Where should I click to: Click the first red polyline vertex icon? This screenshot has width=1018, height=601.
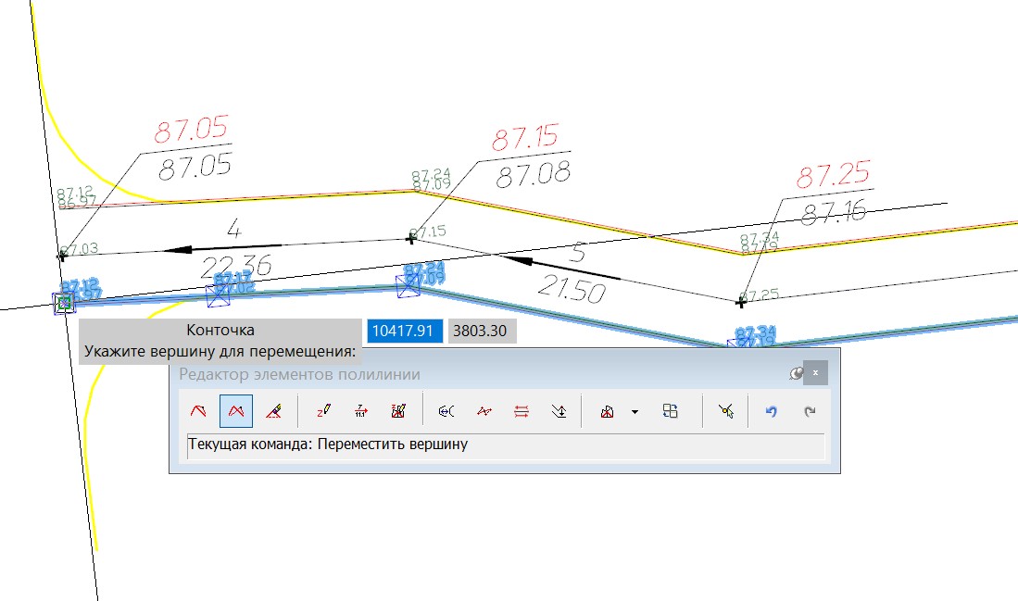(198, 410)
